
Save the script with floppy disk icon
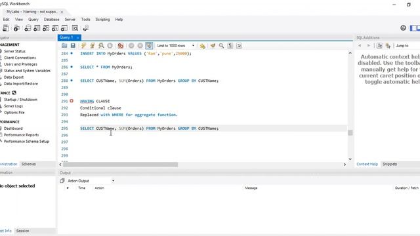[x=73, y=46]
